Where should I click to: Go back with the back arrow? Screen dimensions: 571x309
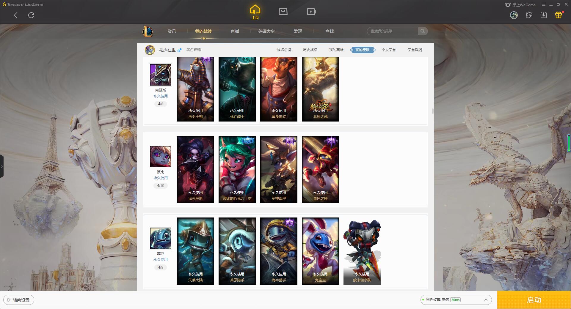pyautogui.click(x=16, y=15)
